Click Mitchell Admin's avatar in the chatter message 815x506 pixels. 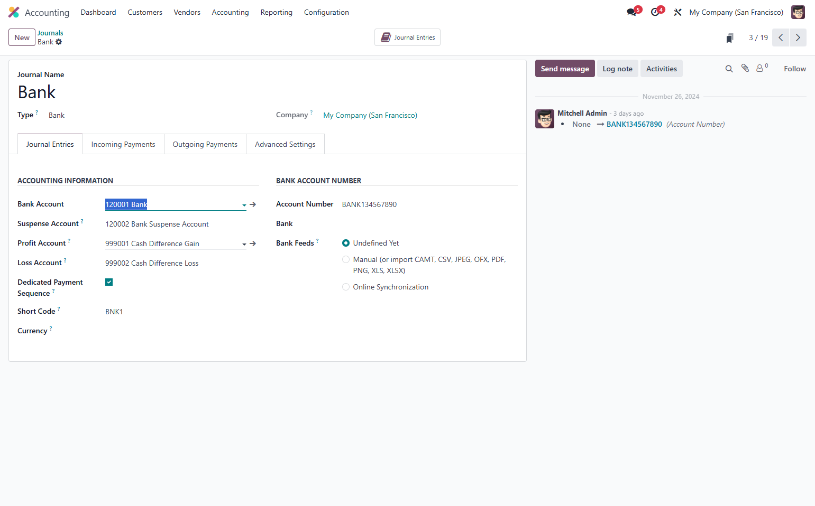click(545, 119)
